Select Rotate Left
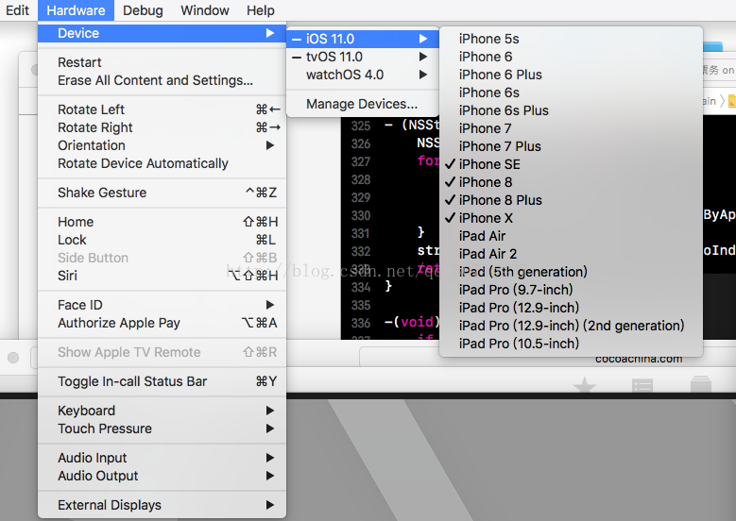Viewport: 736px width, 521px height. 162,109
